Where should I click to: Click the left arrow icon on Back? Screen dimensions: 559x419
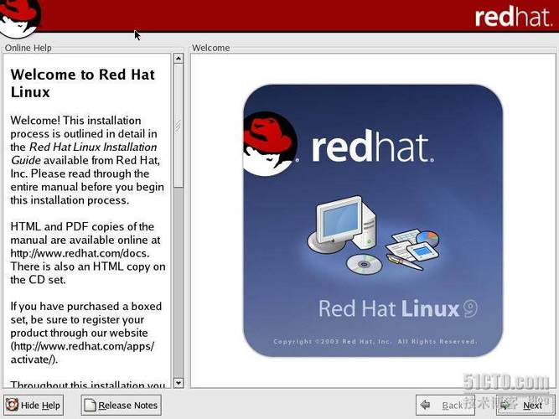pos(425,405)
